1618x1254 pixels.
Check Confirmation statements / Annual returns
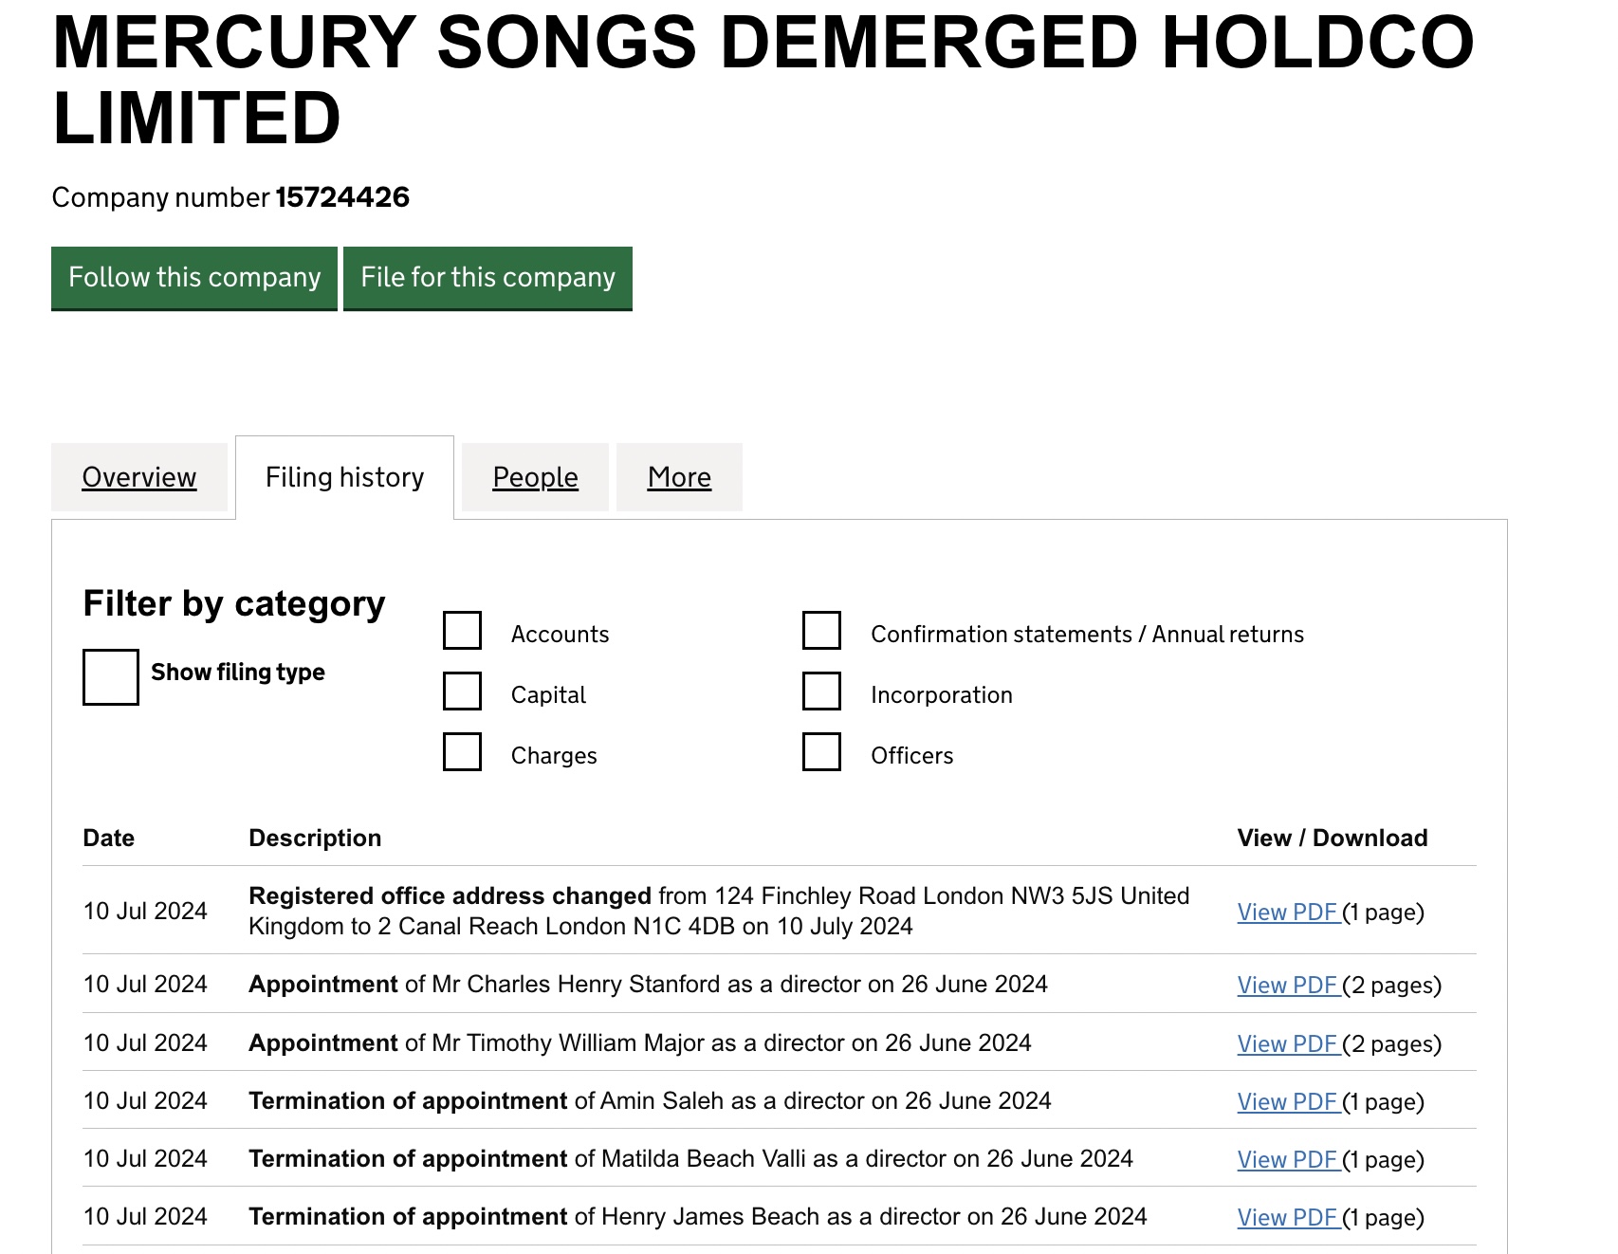point(821,631)
